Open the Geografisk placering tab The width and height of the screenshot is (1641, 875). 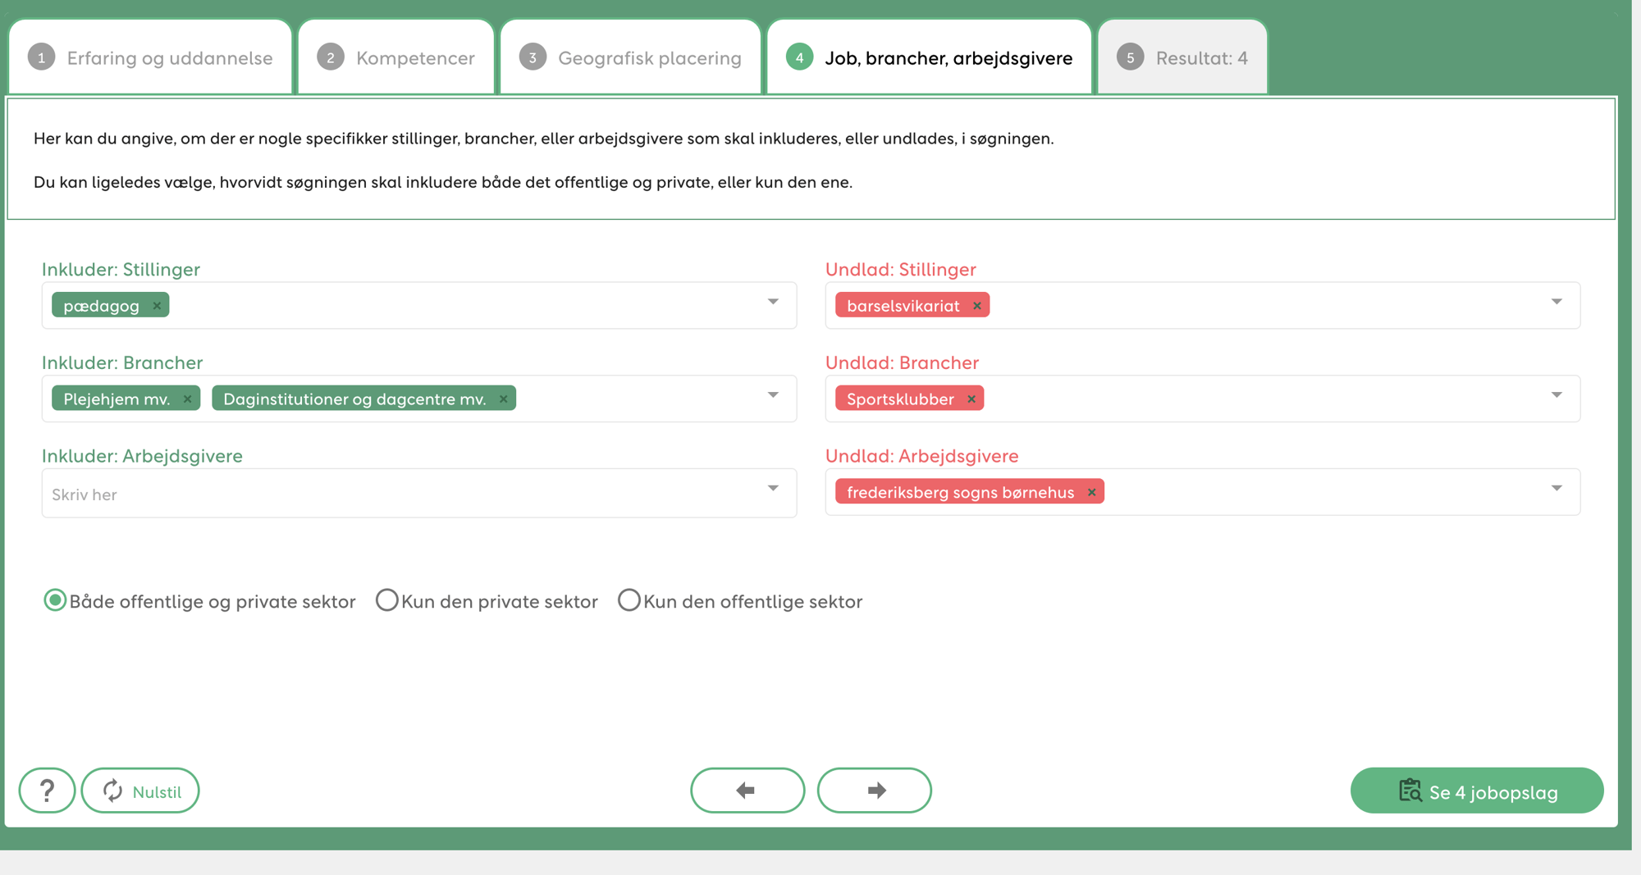click(x=630, y=58)
